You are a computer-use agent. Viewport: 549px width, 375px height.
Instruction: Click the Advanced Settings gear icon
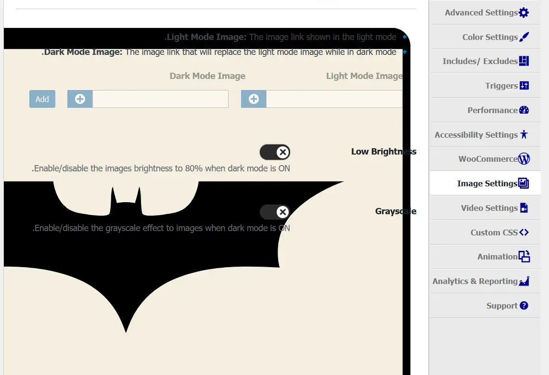pos(524,13)
